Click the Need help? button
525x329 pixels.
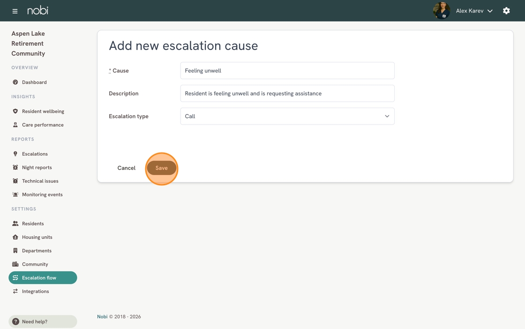43,322
